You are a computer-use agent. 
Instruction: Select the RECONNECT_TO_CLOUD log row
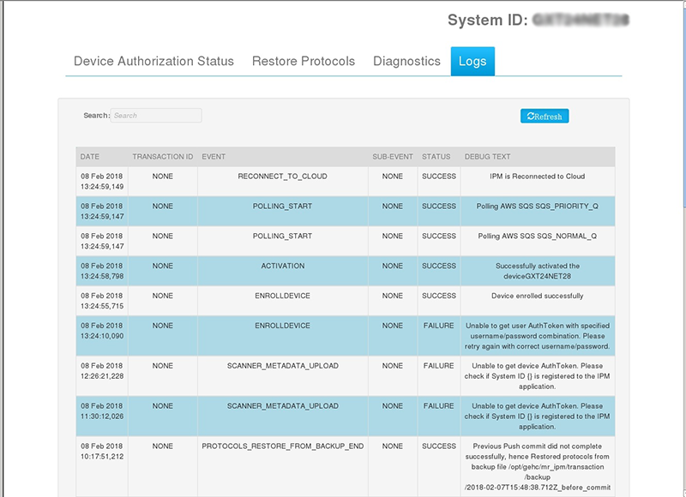(x=283, y=177)
